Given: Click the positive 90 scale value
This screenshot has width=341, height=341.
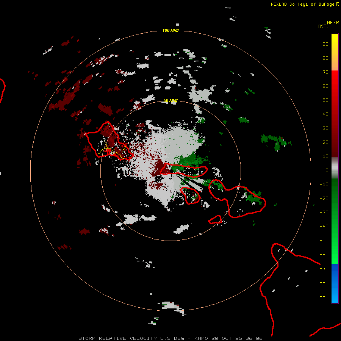Looking at the screenshot, I should coord(325,44).
